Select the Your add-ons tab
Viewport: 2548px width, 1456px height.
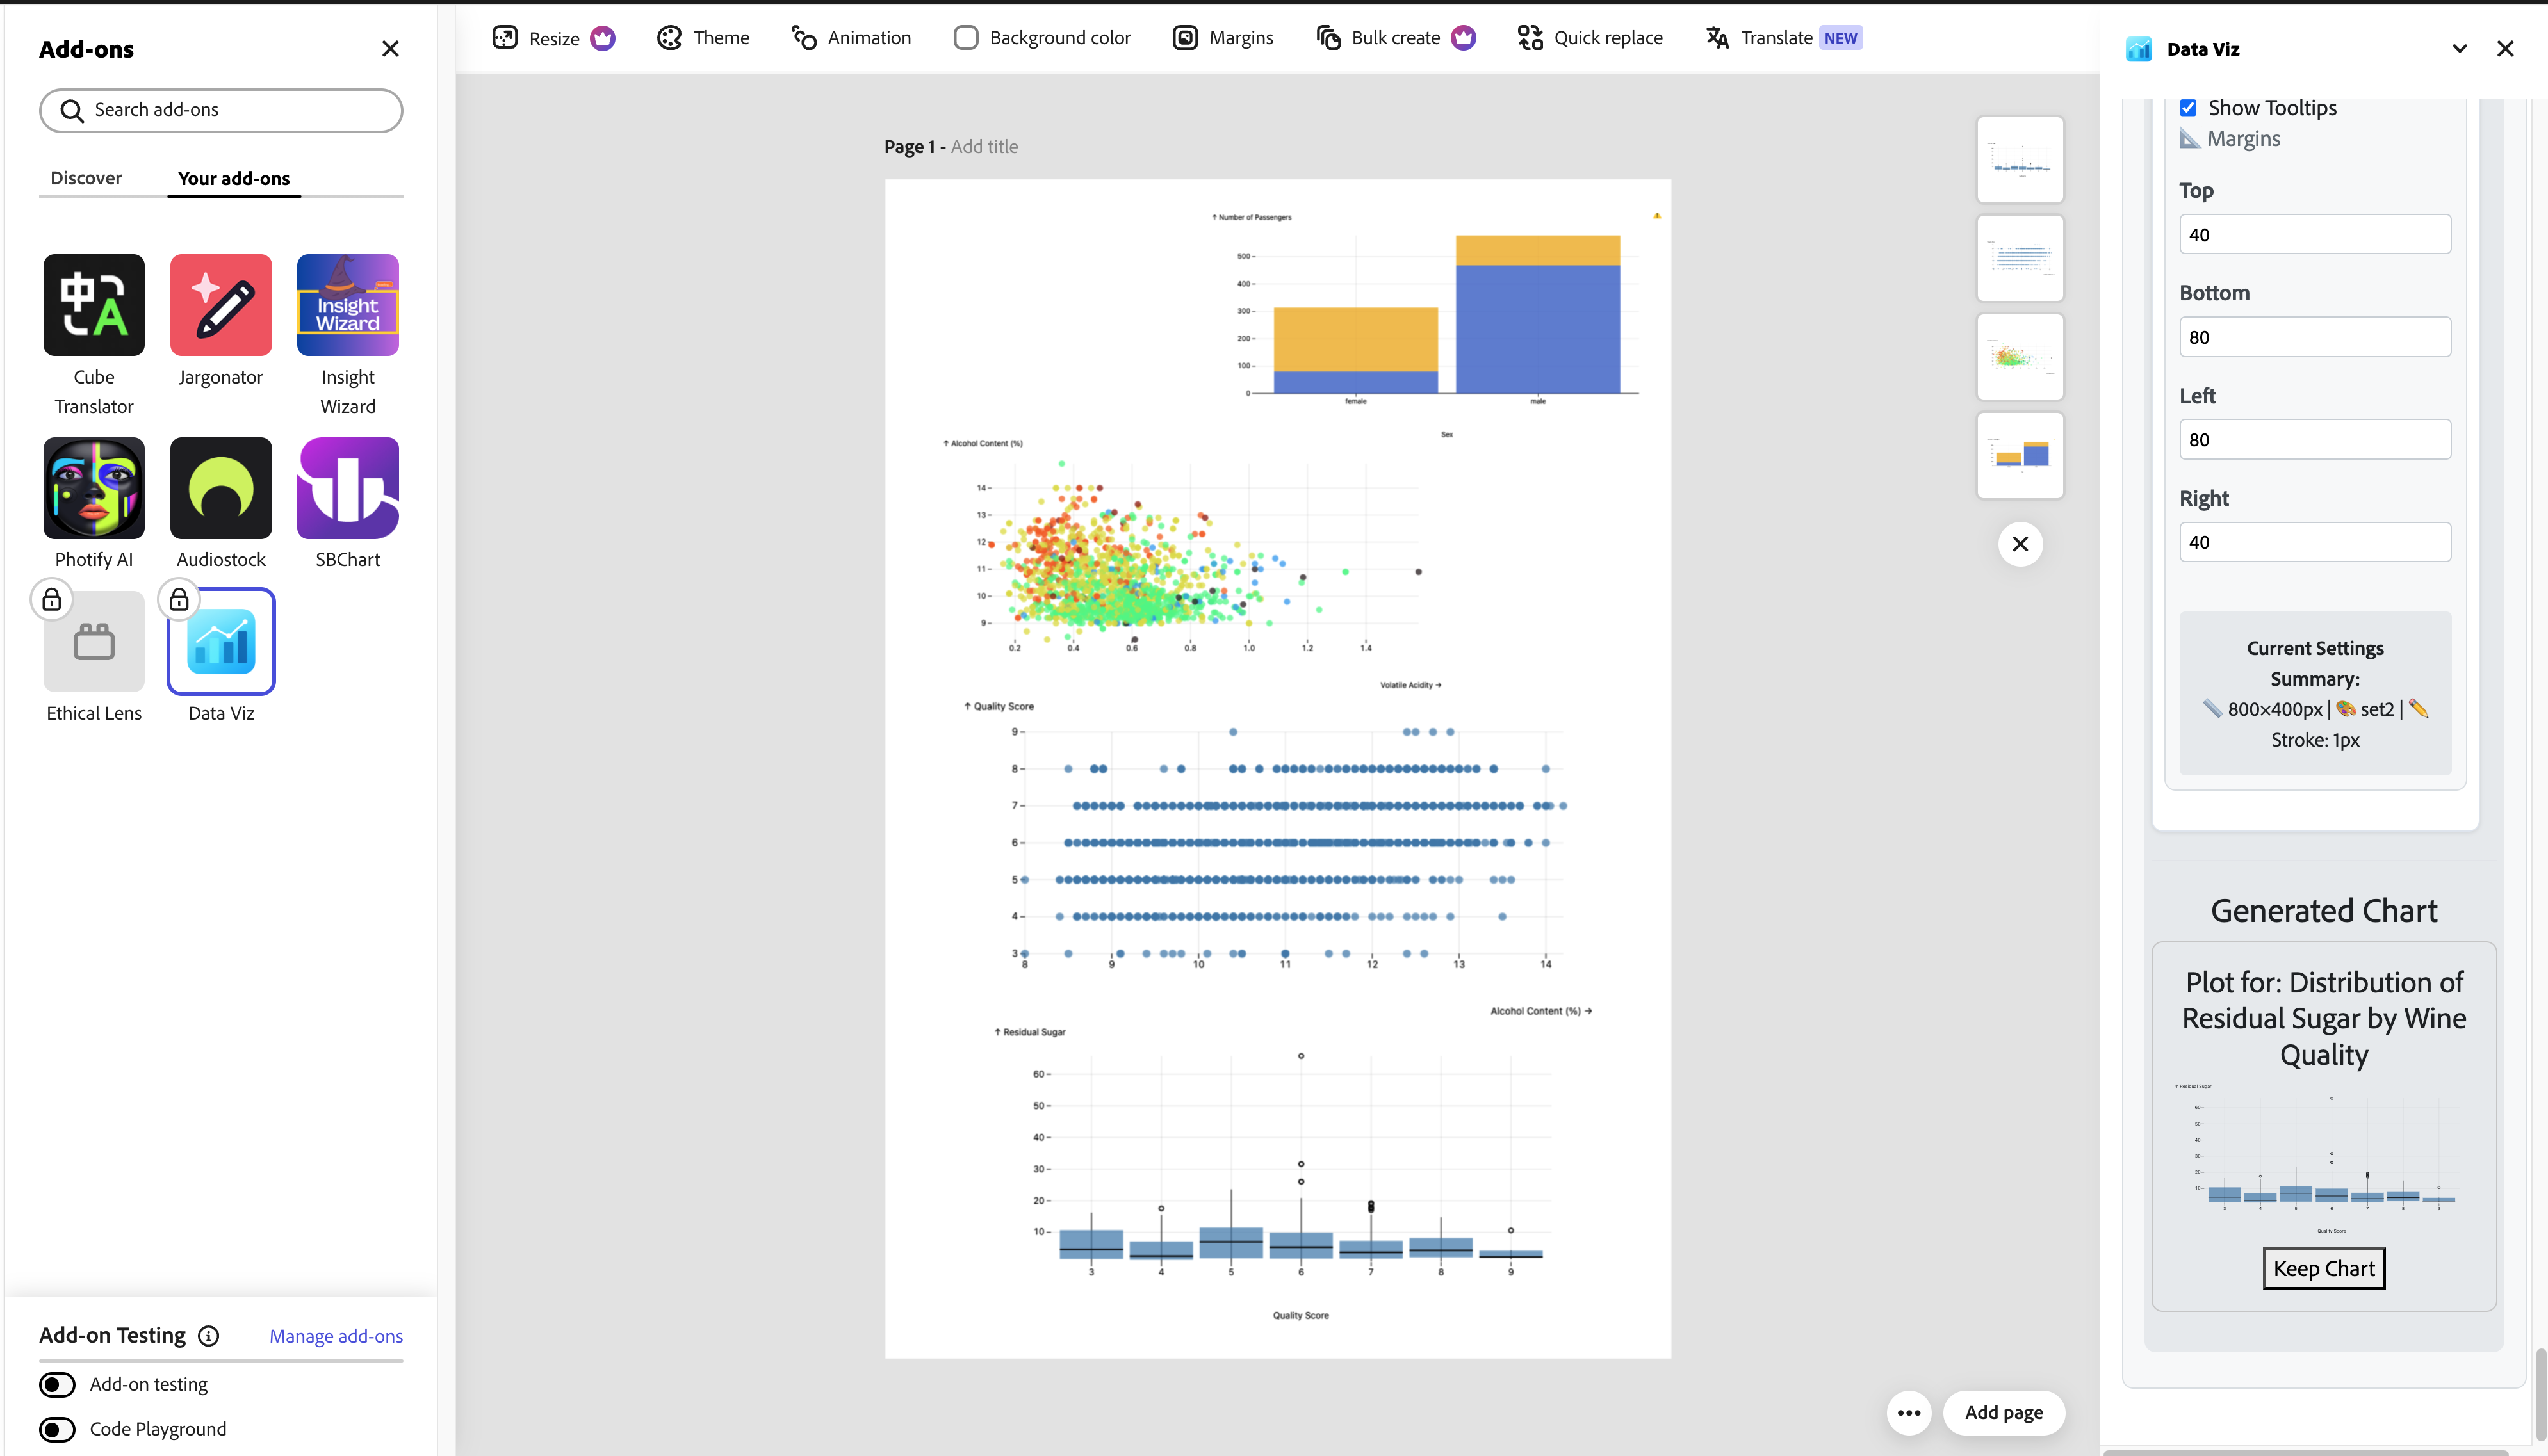tap(233, 178)
